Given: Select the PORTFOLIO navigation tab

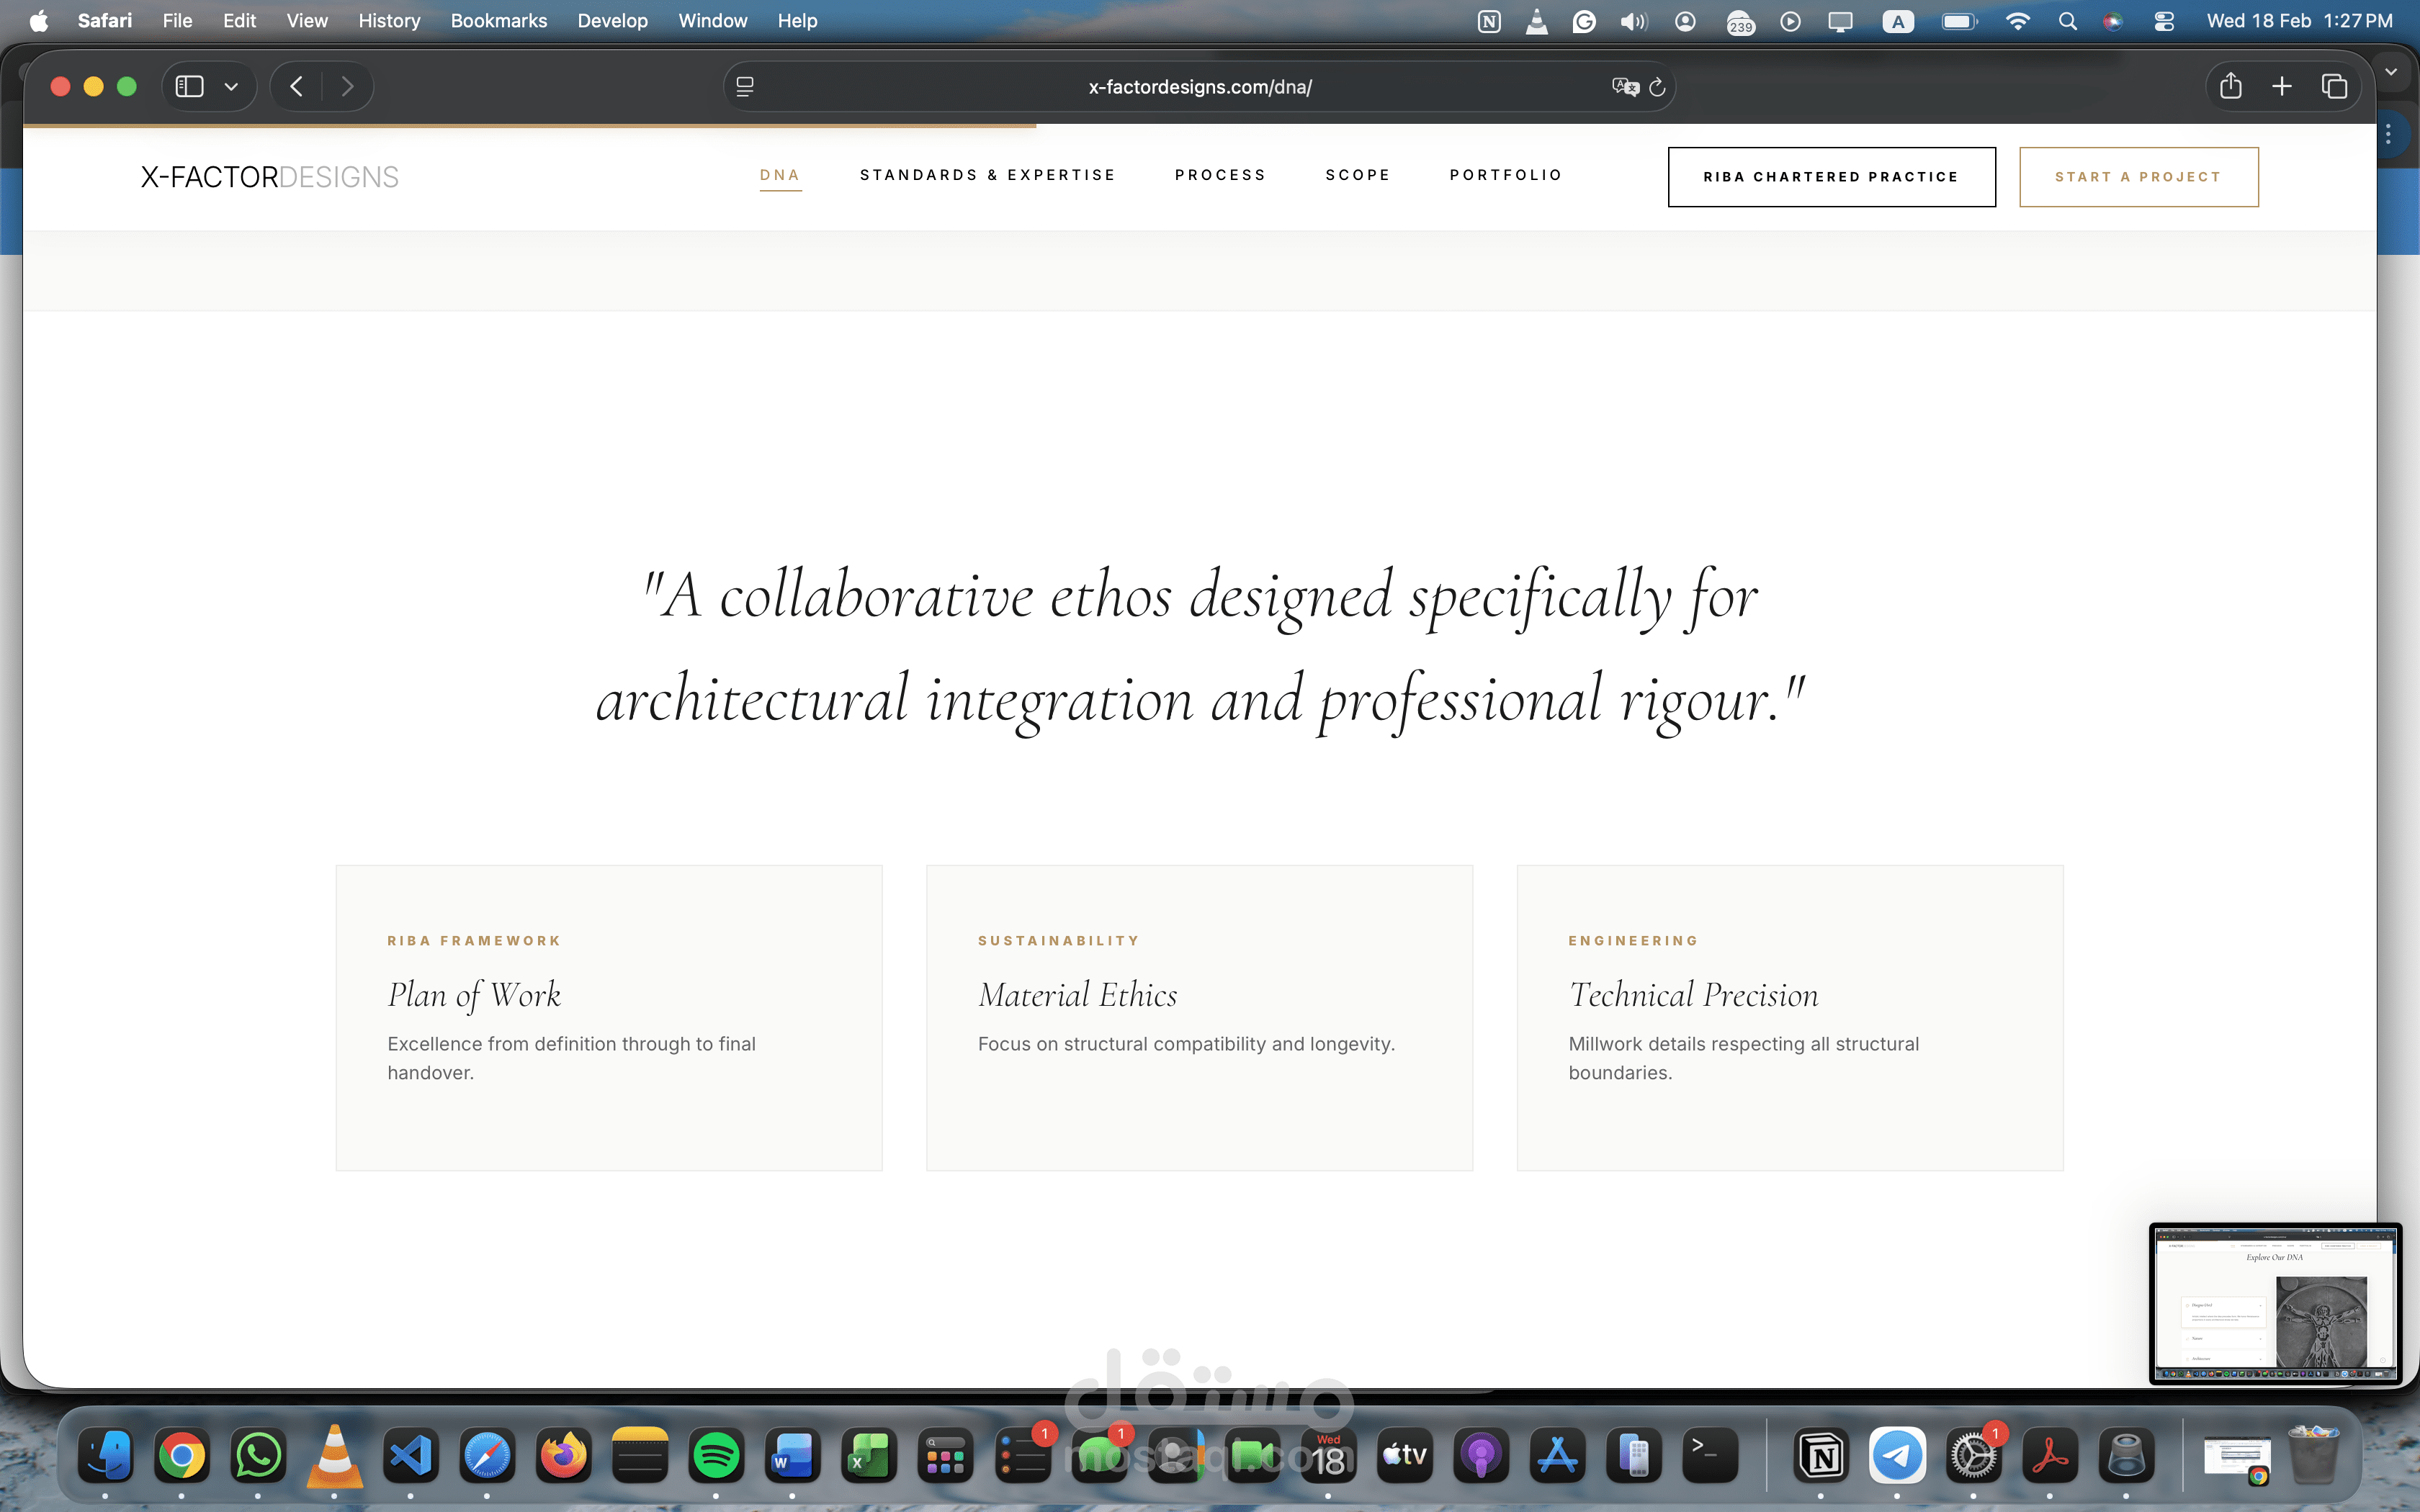Looking at the screenshot, I should (x=1505, y=175).
